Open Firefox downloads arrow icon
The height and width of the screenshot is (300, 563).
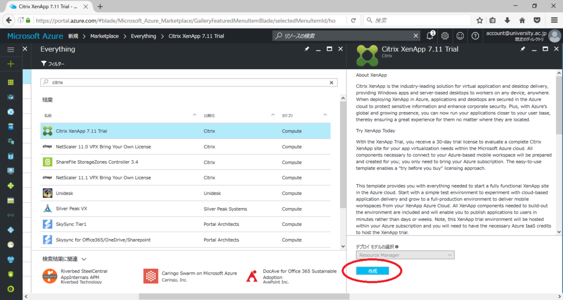point(507,20)
